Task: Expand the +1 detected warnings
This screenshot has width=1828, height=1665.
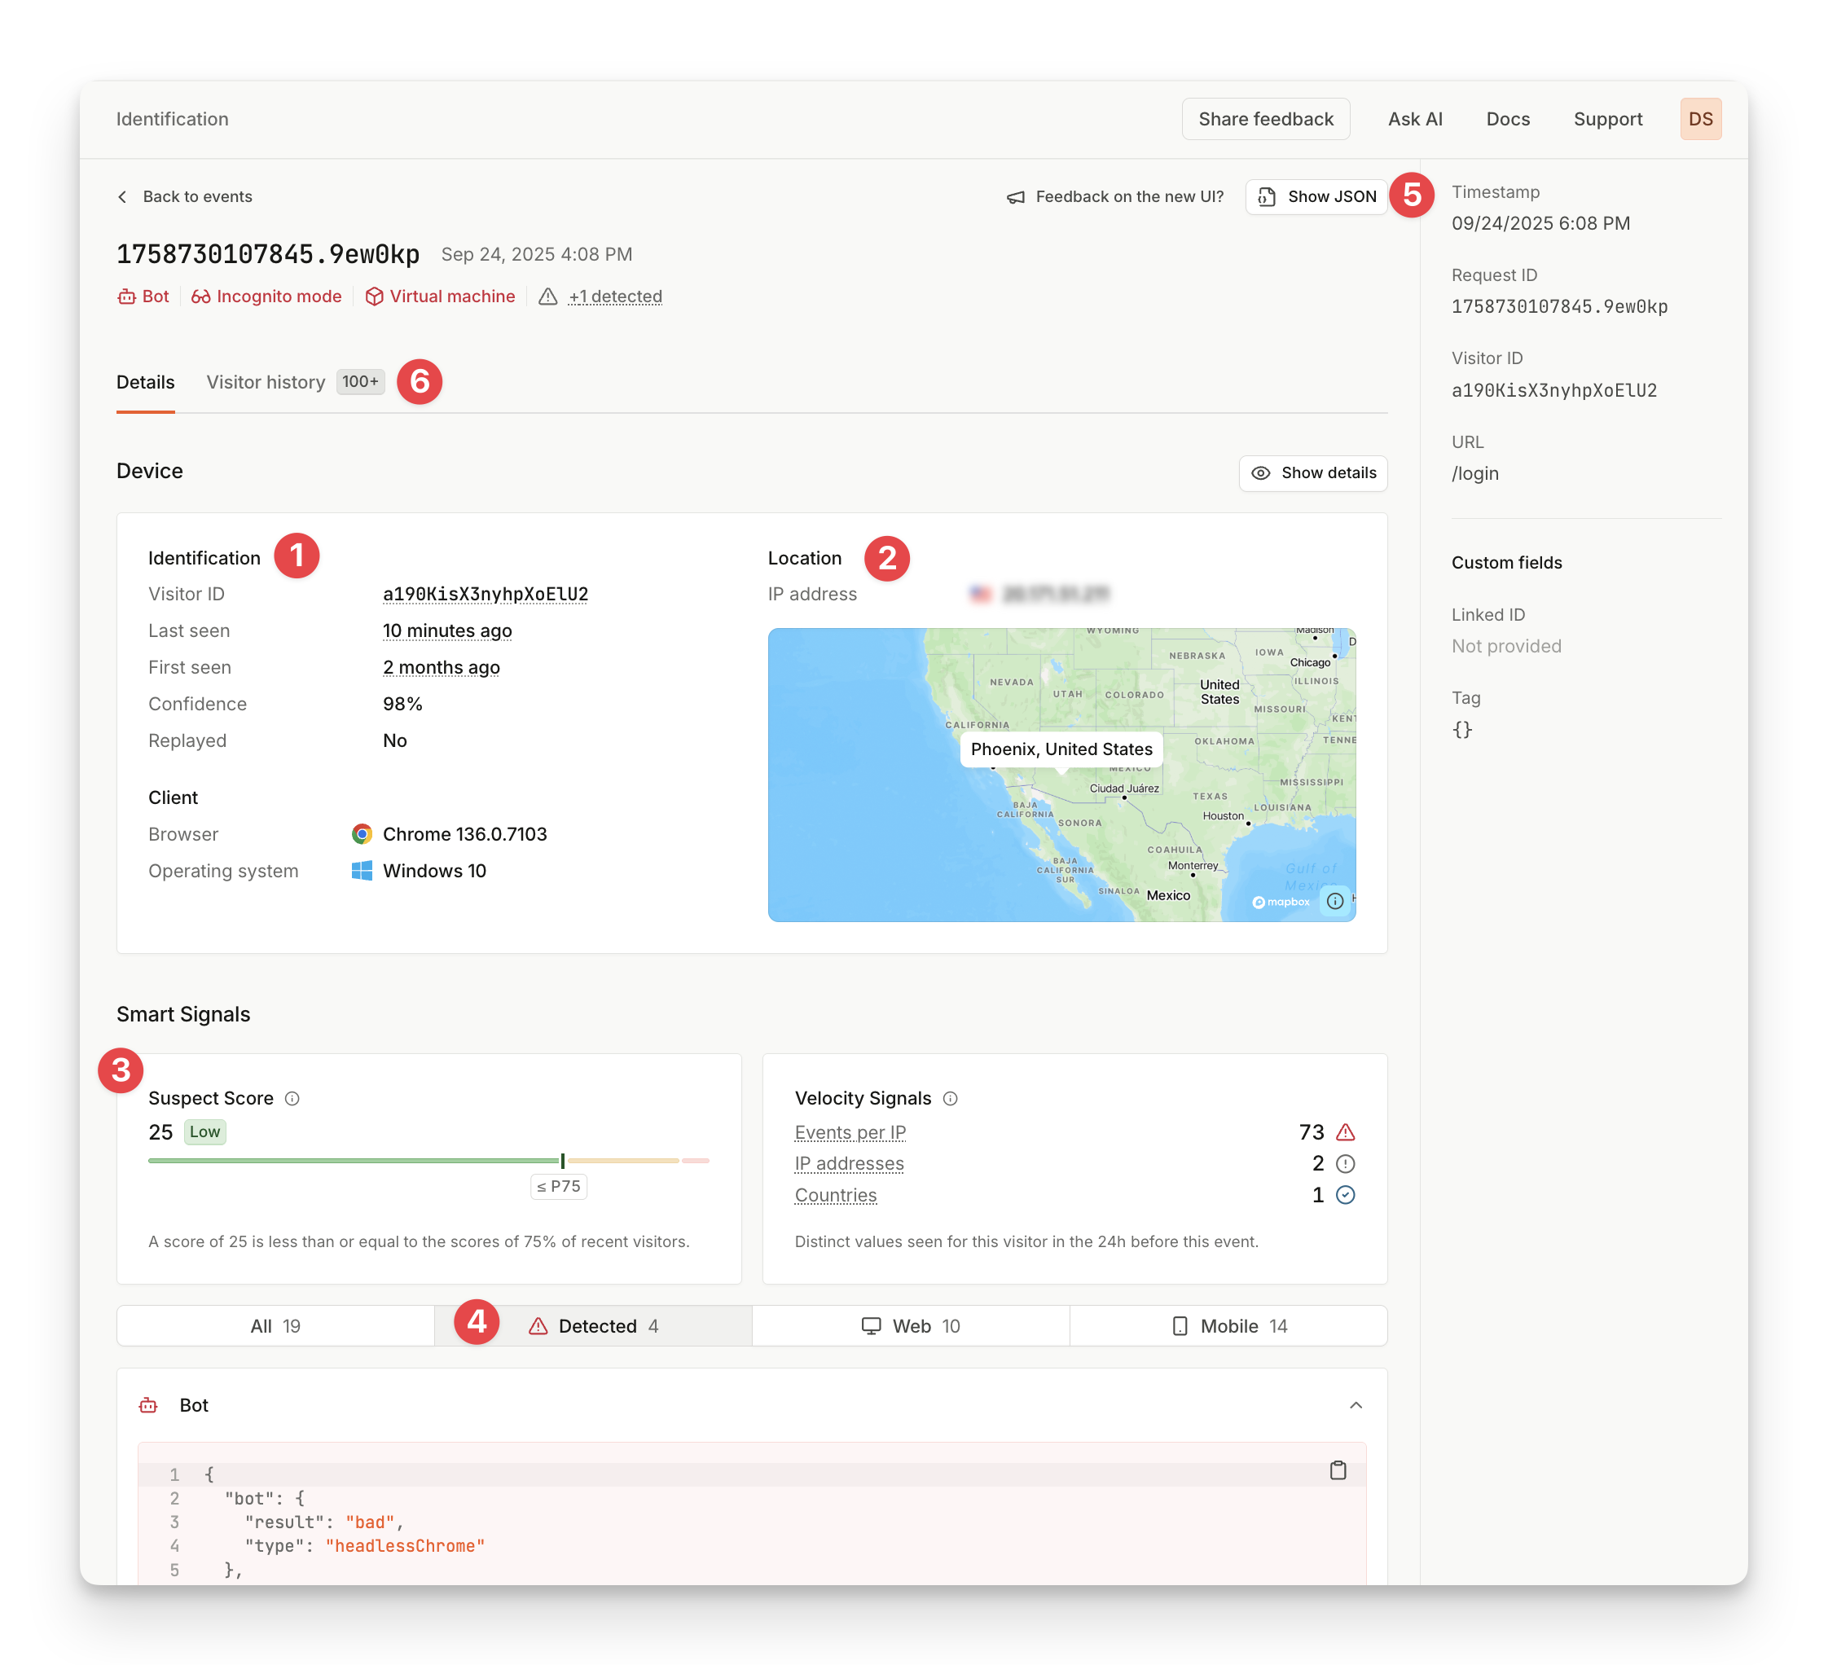Action: 615,297
